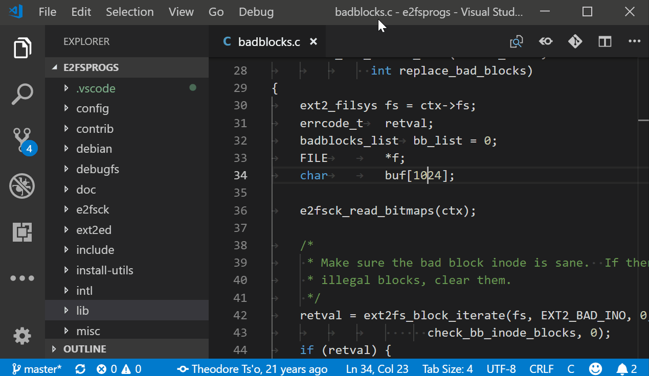
Task: Select the badblocks.c editor tab
Action: click(266, 41)
